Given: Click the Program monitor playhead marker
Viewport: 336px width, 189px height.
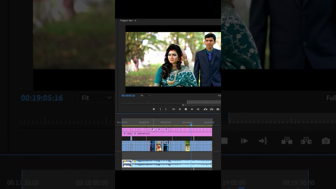Looking at the screenshot, I should (187, 102).
